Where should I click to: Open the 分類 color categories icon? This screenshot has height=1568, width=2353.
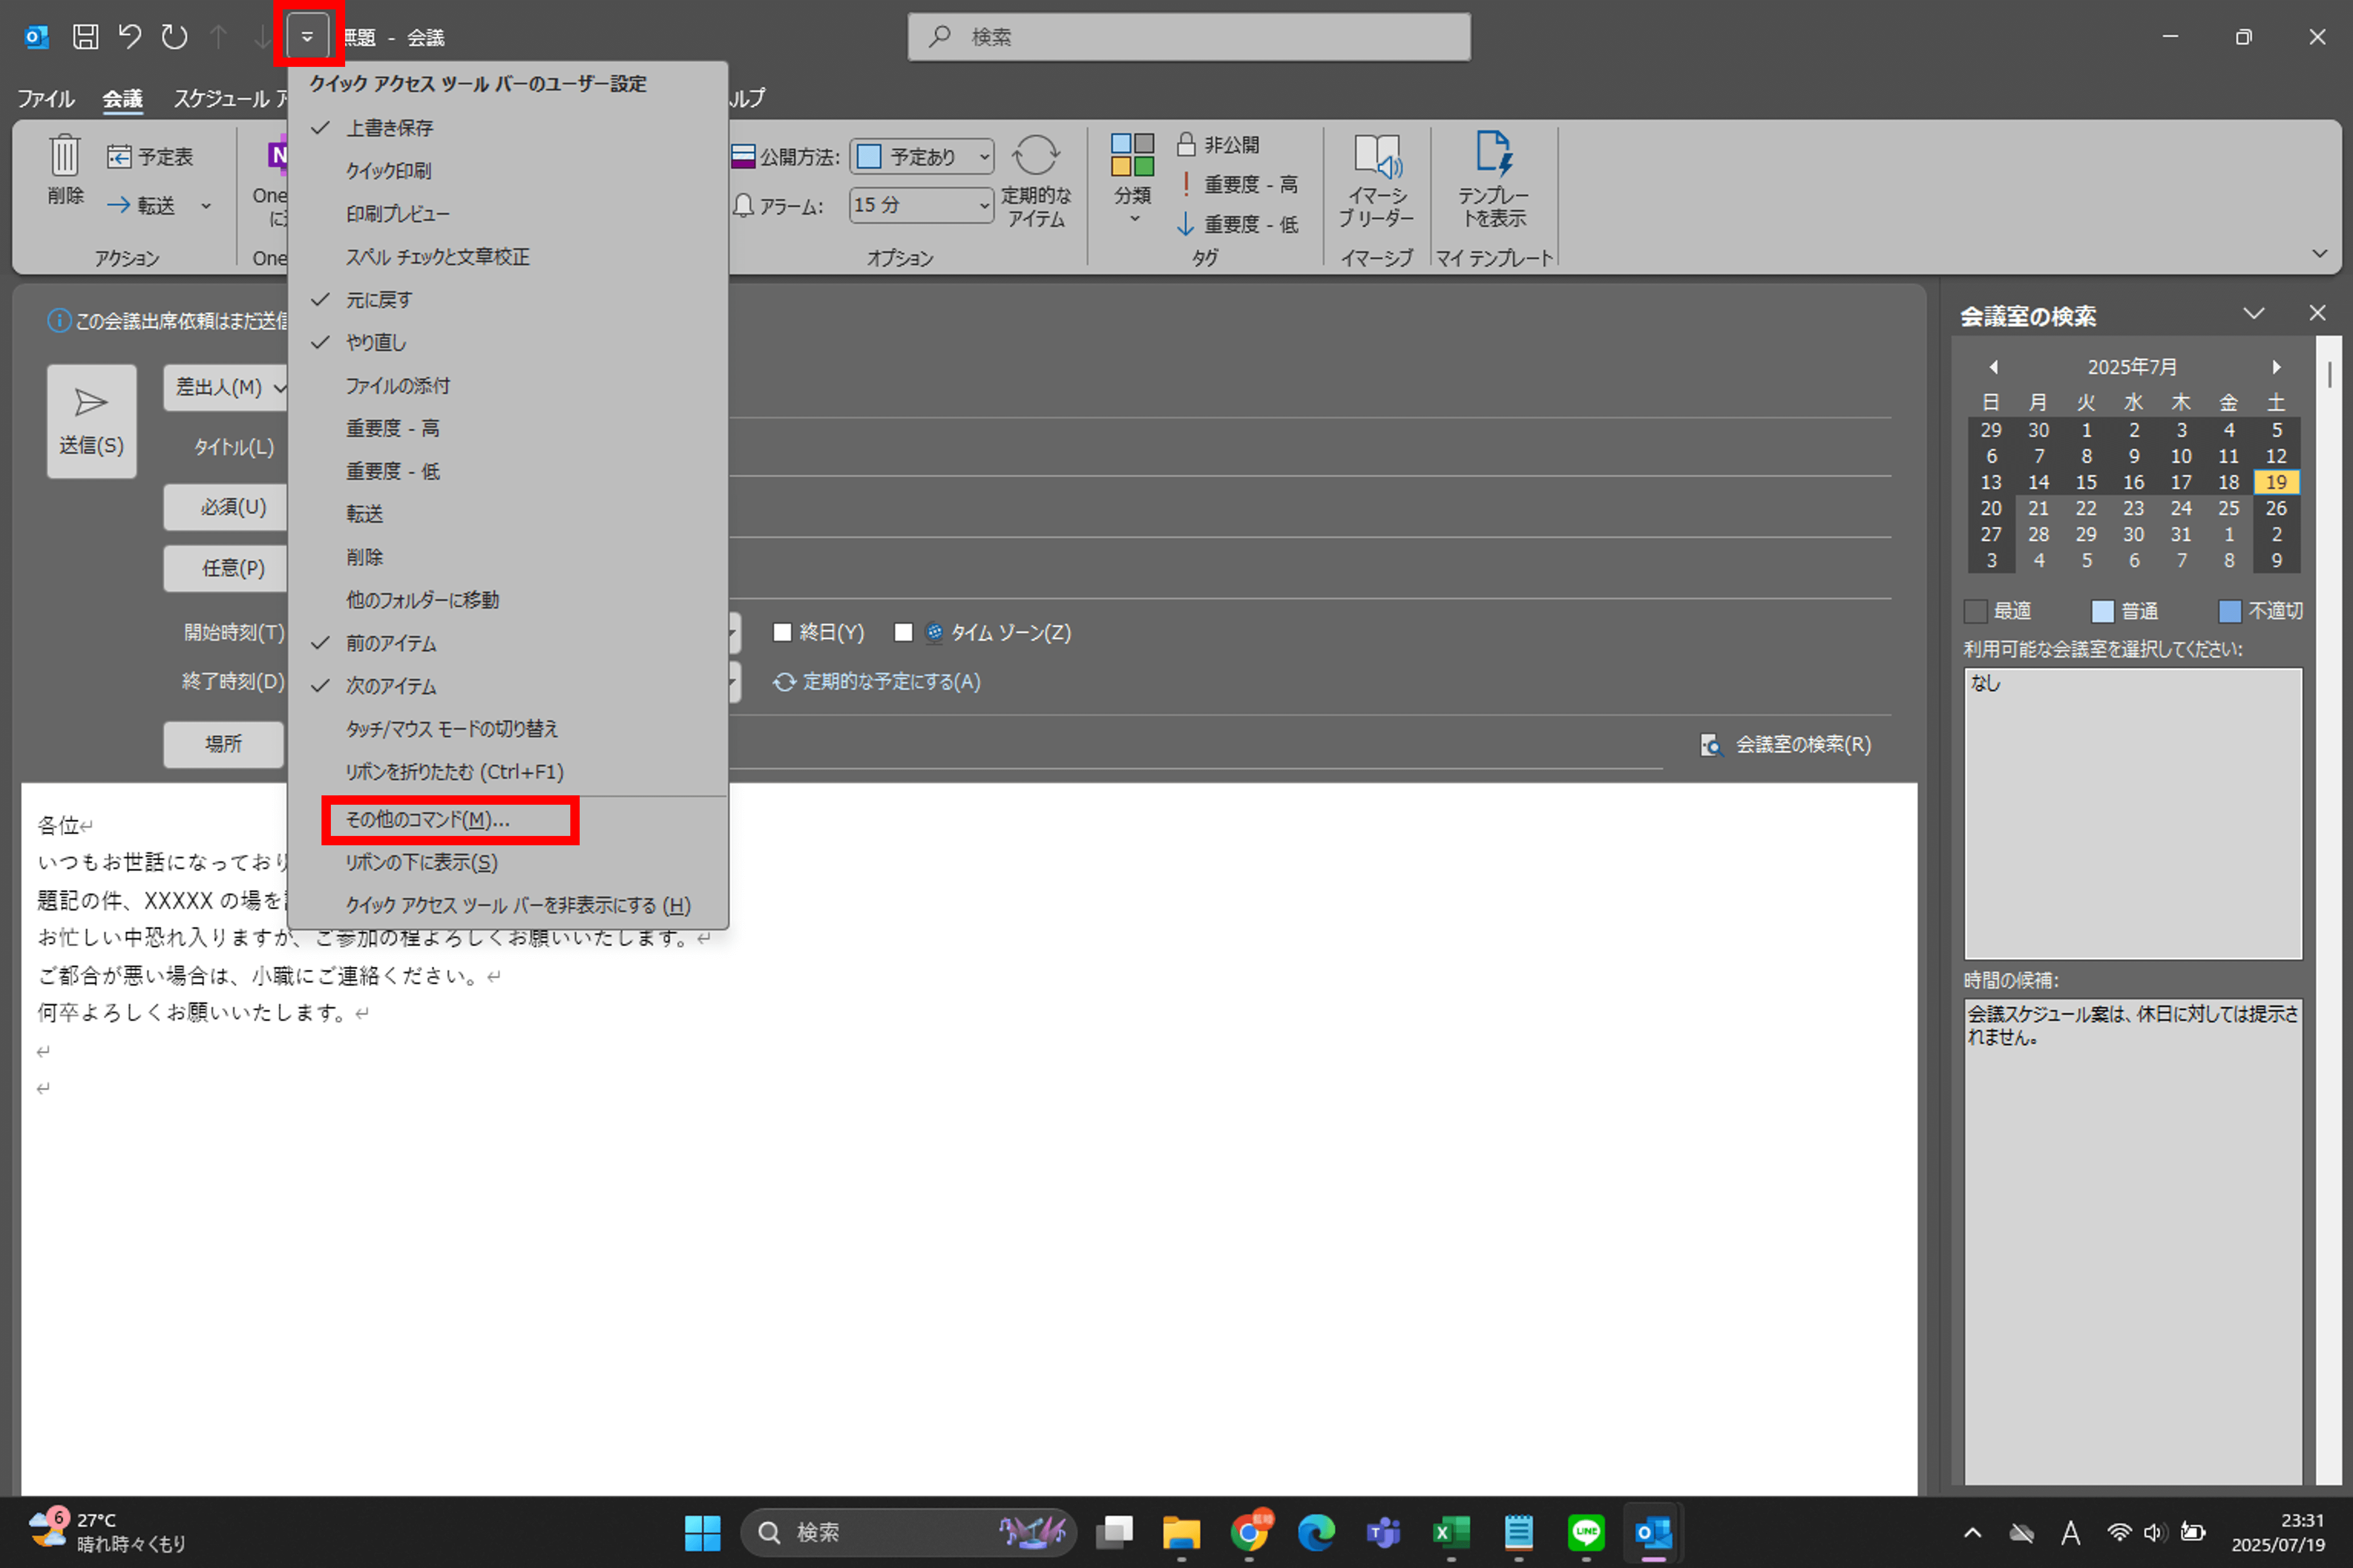pos(1132,155)
